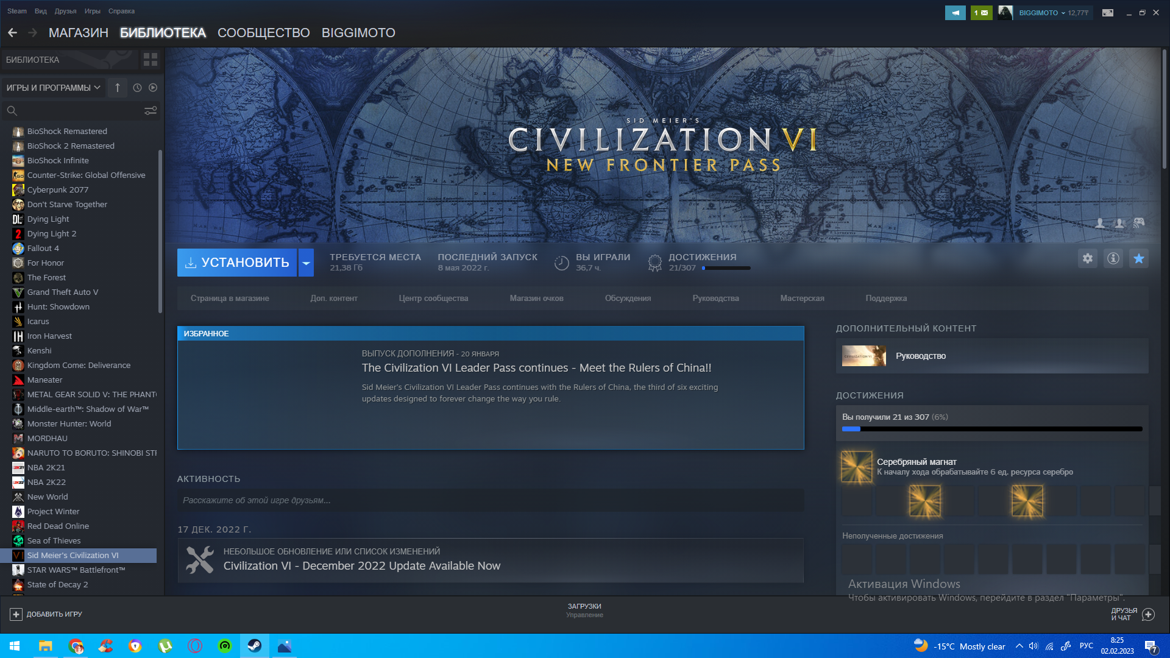Viewport: 1170px width, 658px height.
Task: Open Доп. контент link
Action: click(334, 299)
